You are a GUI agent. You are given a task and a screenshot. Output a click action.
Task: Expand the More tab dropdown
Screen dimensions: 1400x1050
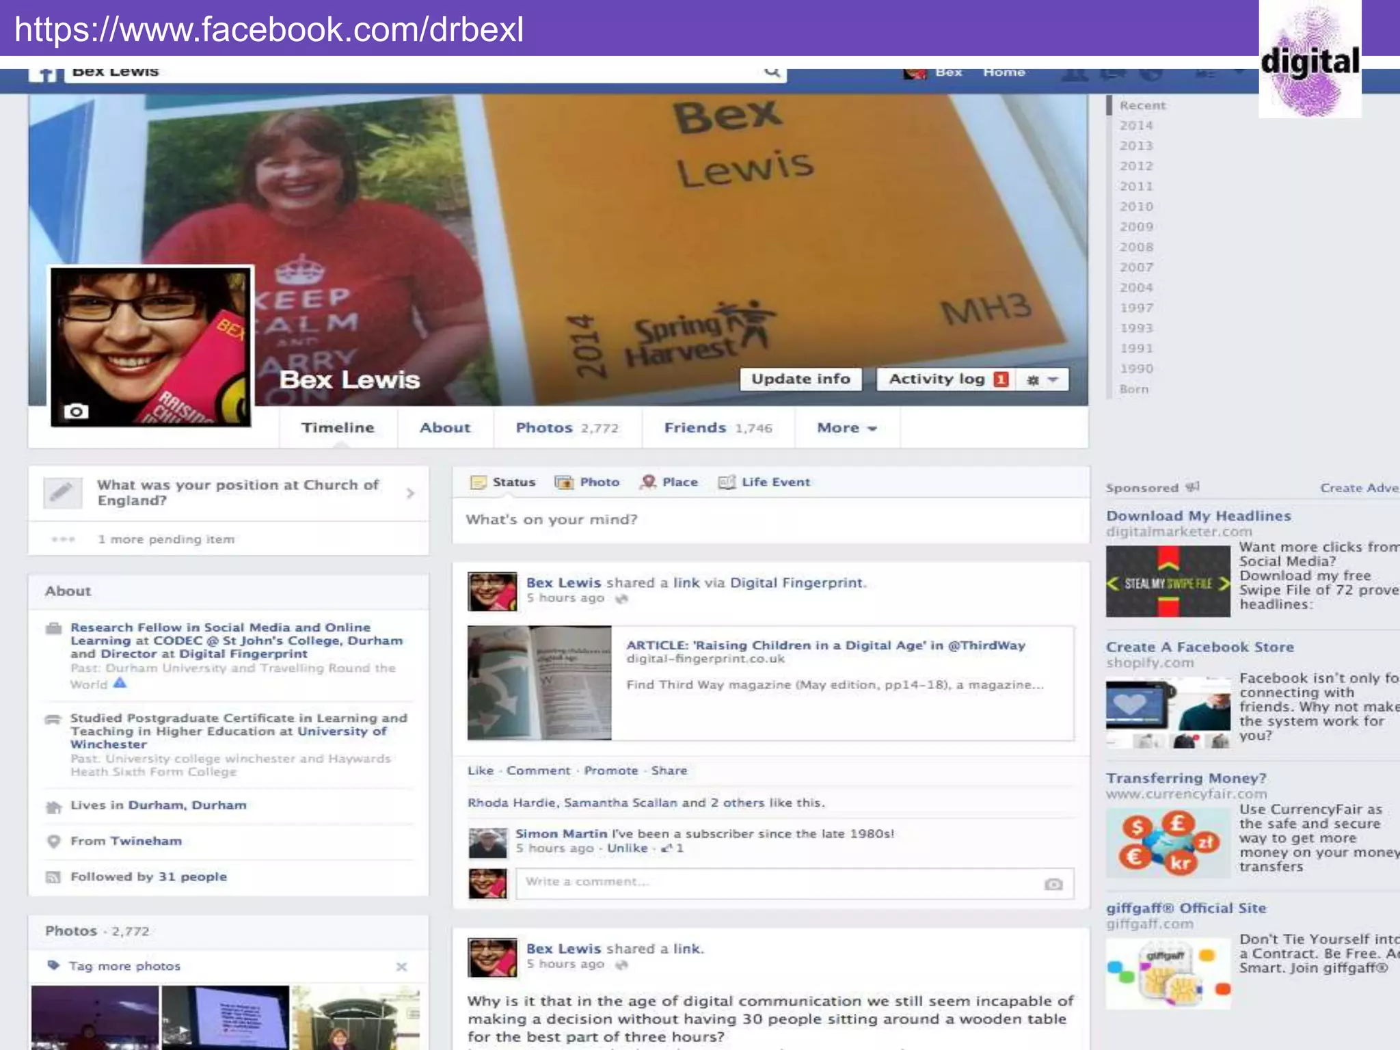pyautogui.click(x=846, y=428)
